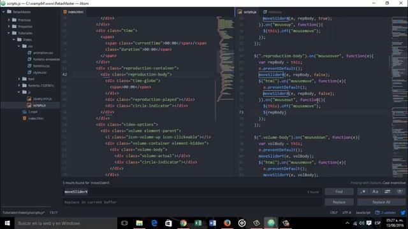Toggle the whole word search option
Screen dimensions: 408x229
coord(400,191)
